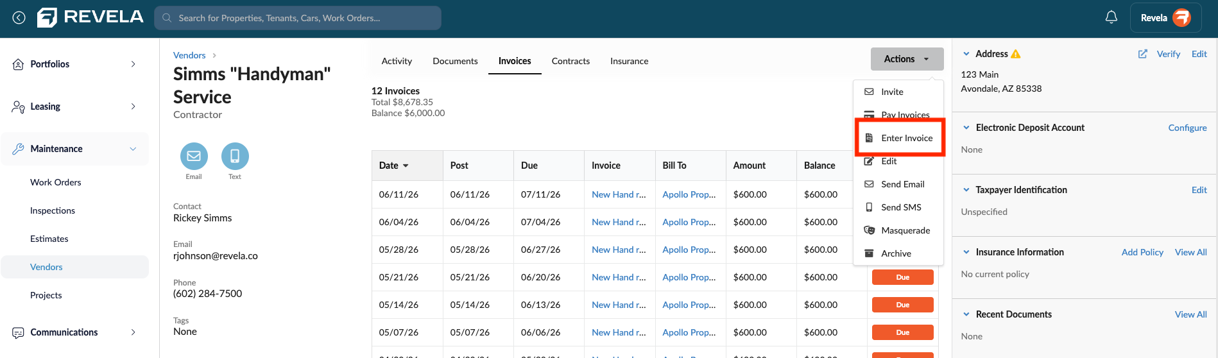This screenshot has height=358, width=1218.
Task: Configure Electronic Deposit Account
Action: [1187, 128]
